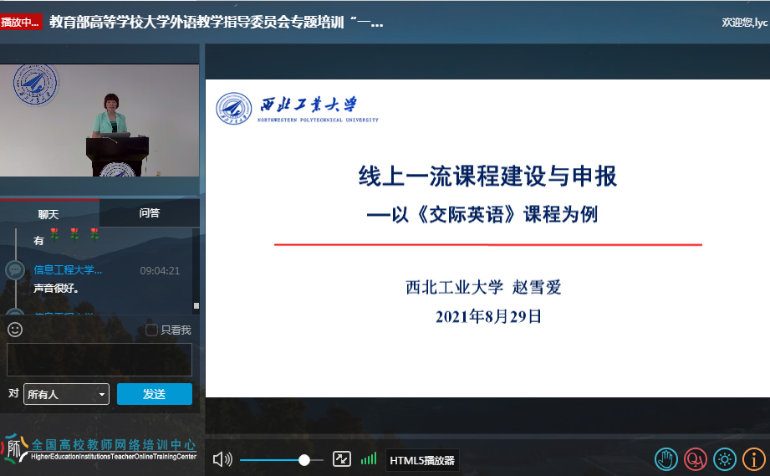Click the 播放中... status badge
The height and width of the screenshot is (476, 770).
click(x=21, y=22)
